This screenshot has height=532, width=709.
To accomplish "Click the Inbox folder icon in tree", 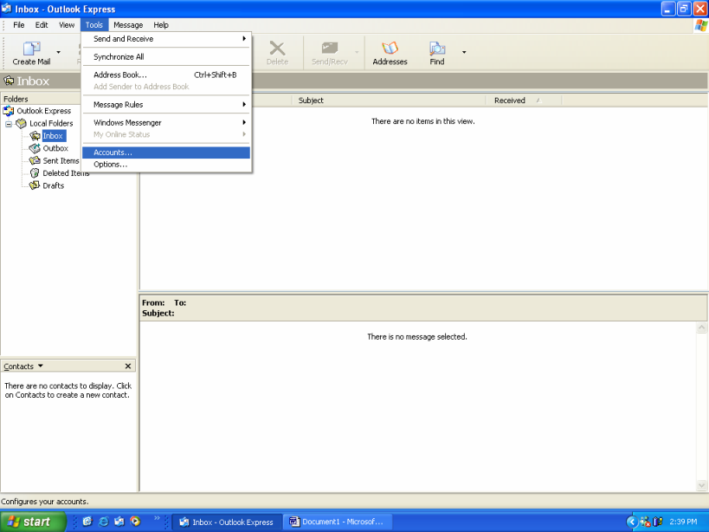I will pos(35,136).
